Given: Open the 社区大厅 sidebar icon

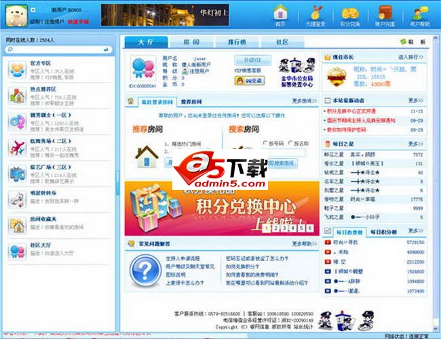Looking at the screenshot, I should coord(17,252).
